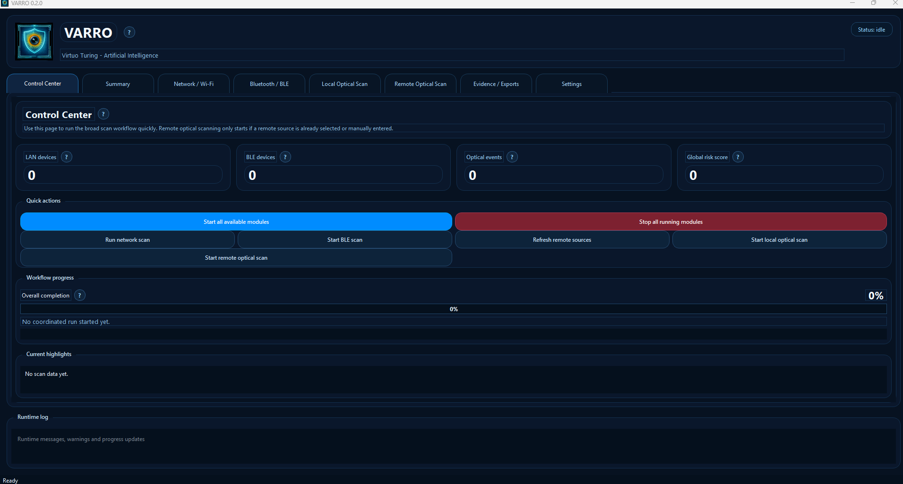Image resolution: width=903 pixels, height=484 pixels.
Task: Click the Optical events help icon
Action: pos(512,157)
